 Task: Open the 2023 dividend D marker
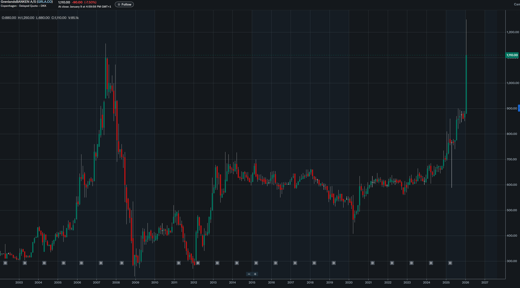[x=411, y=262]
